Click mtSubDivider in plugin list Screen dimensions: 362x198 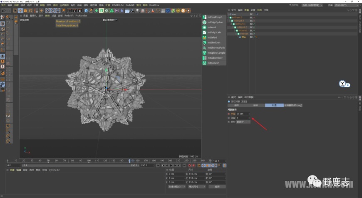tap(214, 58)
